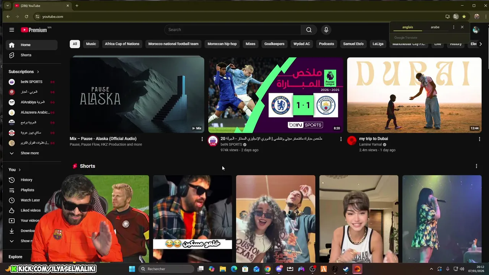489x275 pixels.
Task: Click Lamine Yamal channel name
Action: (370, 144)
